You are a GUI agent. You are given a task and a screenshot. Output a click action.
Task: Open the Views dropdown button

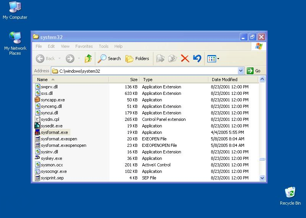pos(213,59)
